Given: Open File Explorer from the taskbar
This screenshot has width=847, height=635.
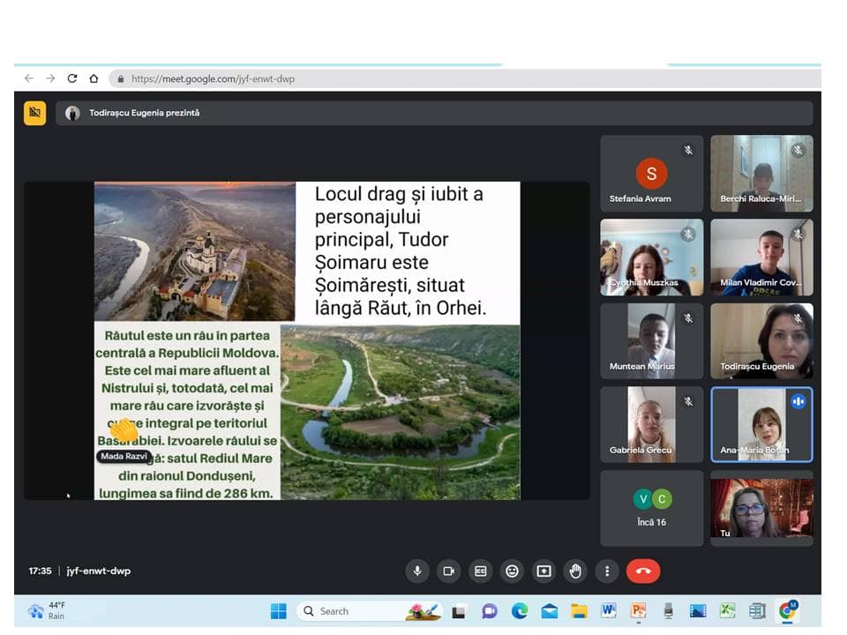Looking at the screenshot, I should (x=579, y=611).
